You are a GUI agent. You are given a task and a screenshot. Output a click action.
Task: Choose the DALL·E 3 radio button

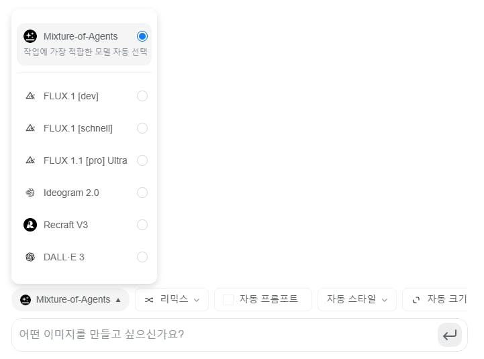point(142,257)
